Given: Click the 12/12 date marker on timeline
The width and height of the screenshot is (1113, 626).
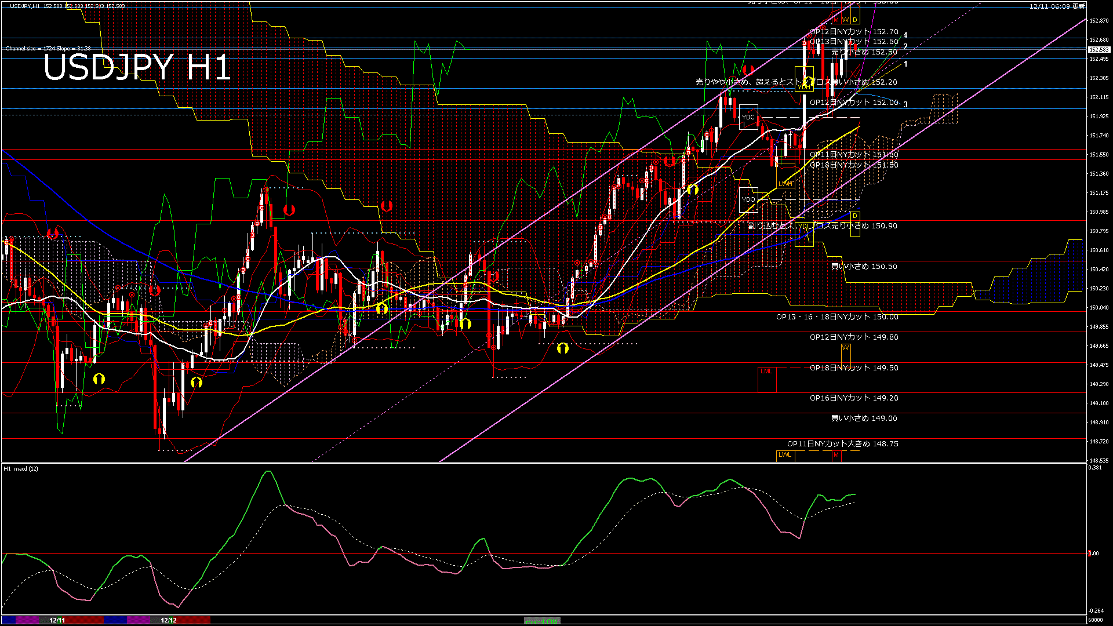Looking at the screenshot, I should coord(169,620).
